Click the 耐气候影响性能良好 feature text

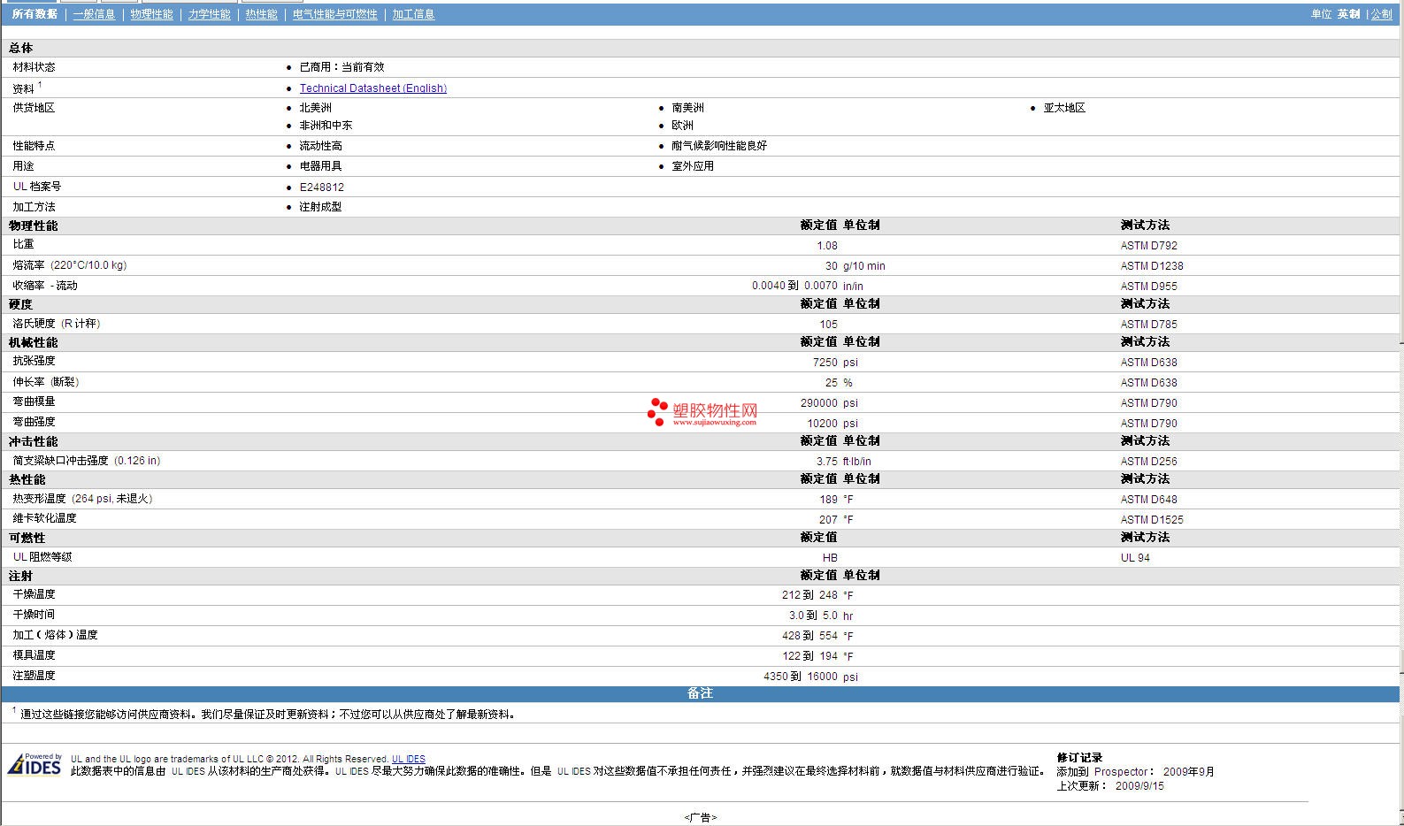tap(719, 146)
